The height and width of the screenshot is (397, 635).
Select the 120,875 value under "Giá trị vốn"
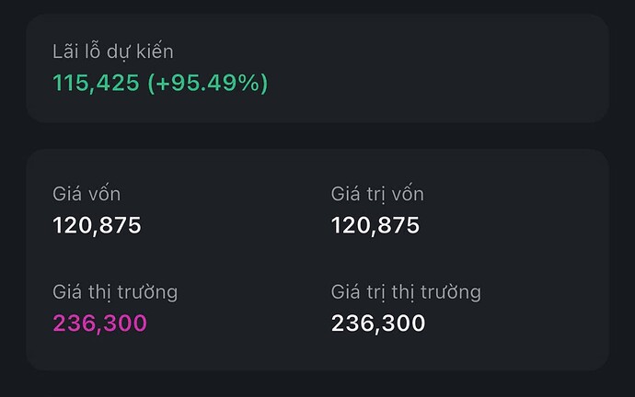375,225
